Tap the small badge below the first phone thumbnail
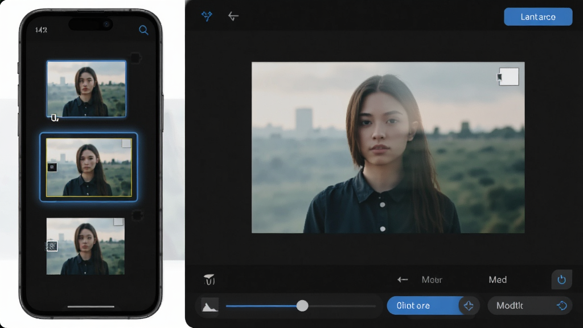Viewport: 583px width, 328px height. [55, 118]
